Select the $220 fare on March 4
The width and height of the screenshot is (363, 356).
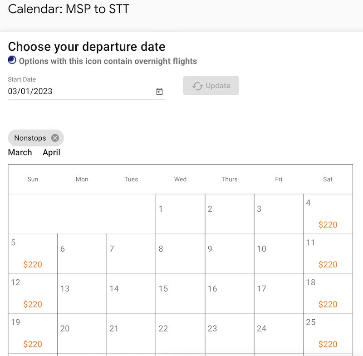pos(328,224)
